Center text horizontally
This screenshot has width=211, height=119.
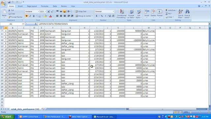click(61, 16)
